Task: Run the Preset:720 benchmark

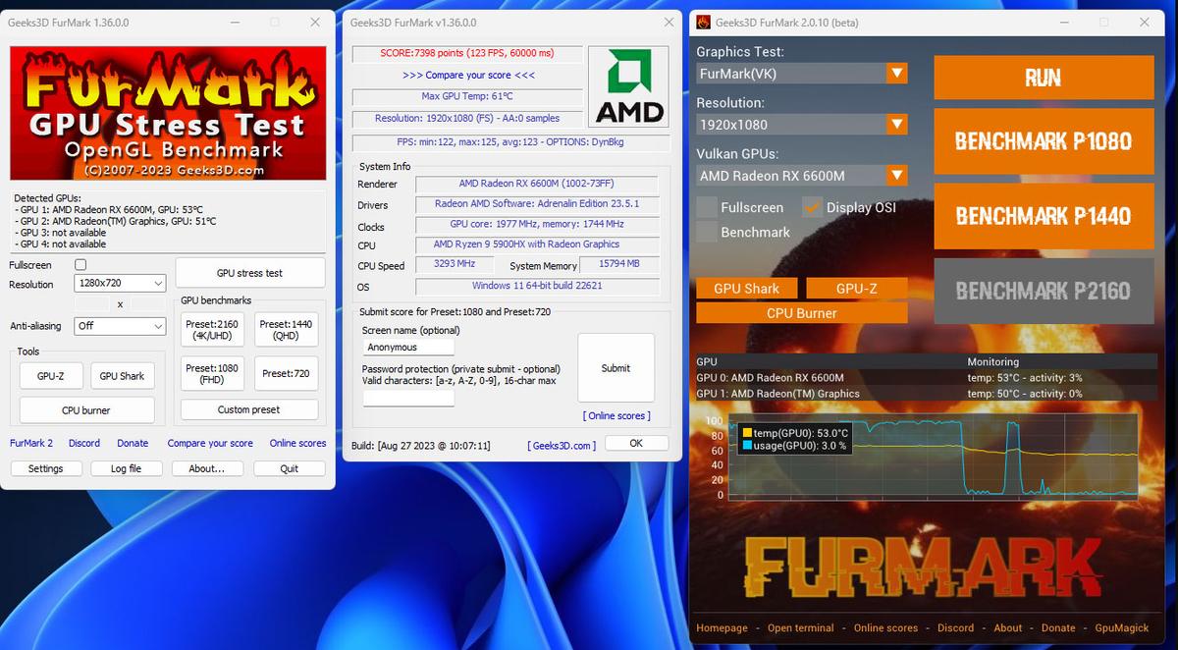Action: 287,373
